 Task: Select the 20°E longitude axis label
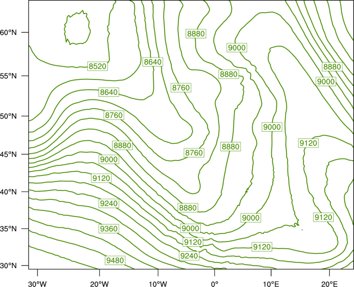(x=329, y=284)
